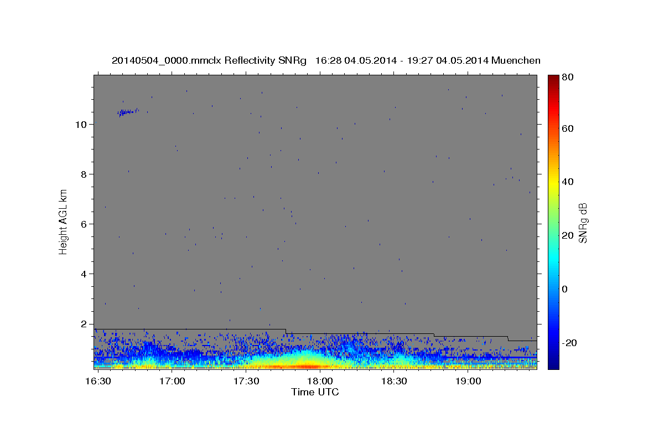Screen dimensions: 664x443
Task: Click the 4 km height tick label
Action: pos(83,274)
